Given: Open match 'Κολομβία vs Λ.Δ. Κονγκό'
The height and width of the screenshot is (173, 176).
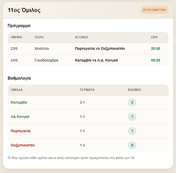Looking at the screenshot, I should click(96, 60).
